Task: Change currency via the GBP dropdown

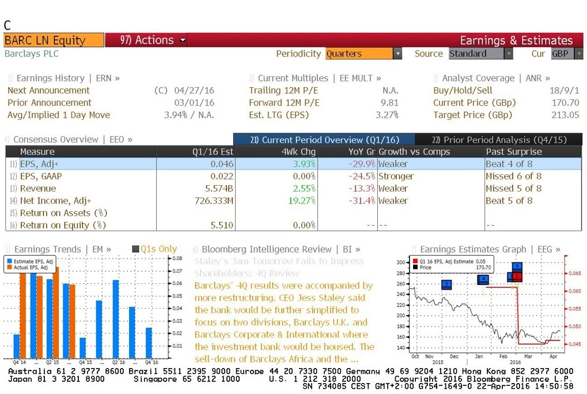Action: pos(578,54)
